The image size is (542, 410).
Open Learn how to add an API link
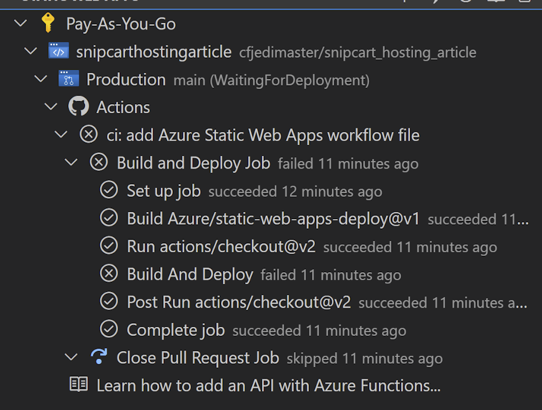[x=269, y=385]
